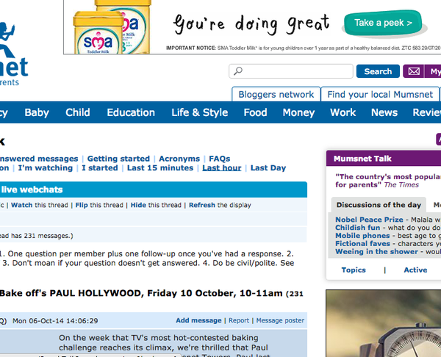Viewport: 441px width, 357px height.
Task: Open Find your local Mumsnet tab
Action: point(380,95)
